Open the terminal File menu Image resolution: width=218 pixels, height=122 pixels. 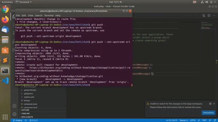click(x=18, y=16)
